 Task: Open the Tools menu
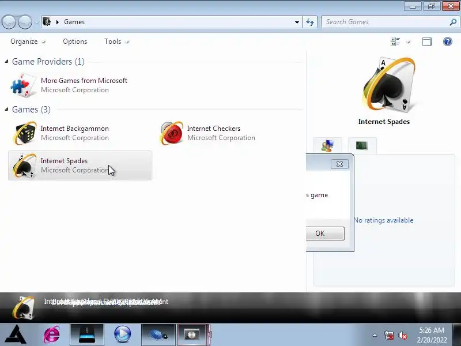[x=117, y=42]
